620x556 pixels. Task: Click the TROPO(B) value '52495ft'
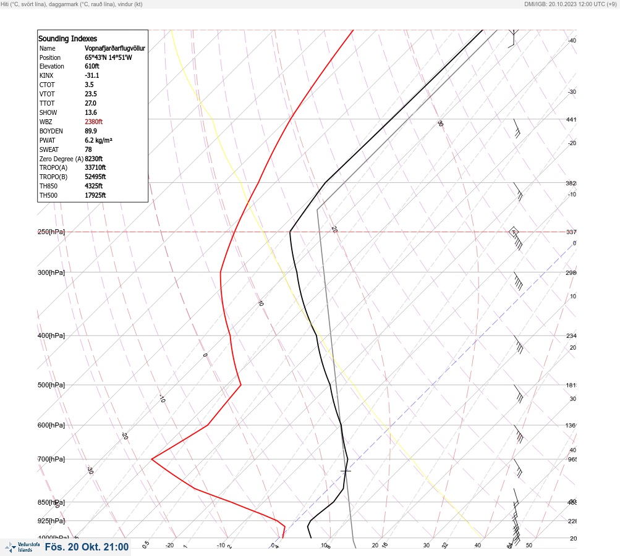95,177
